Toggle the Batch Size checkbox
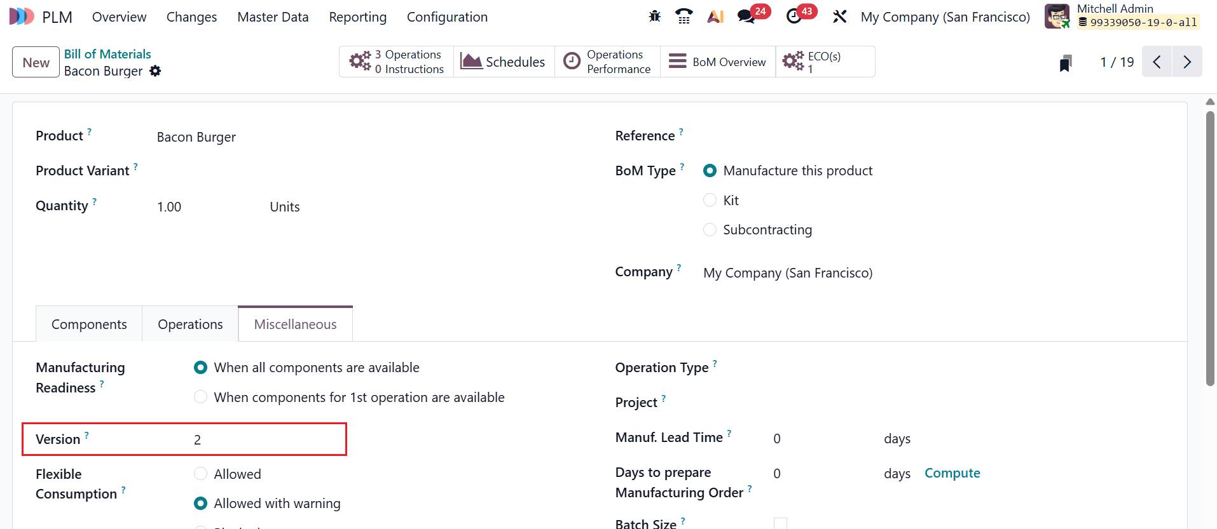The image size is (1217, 529). coord(780,523)
